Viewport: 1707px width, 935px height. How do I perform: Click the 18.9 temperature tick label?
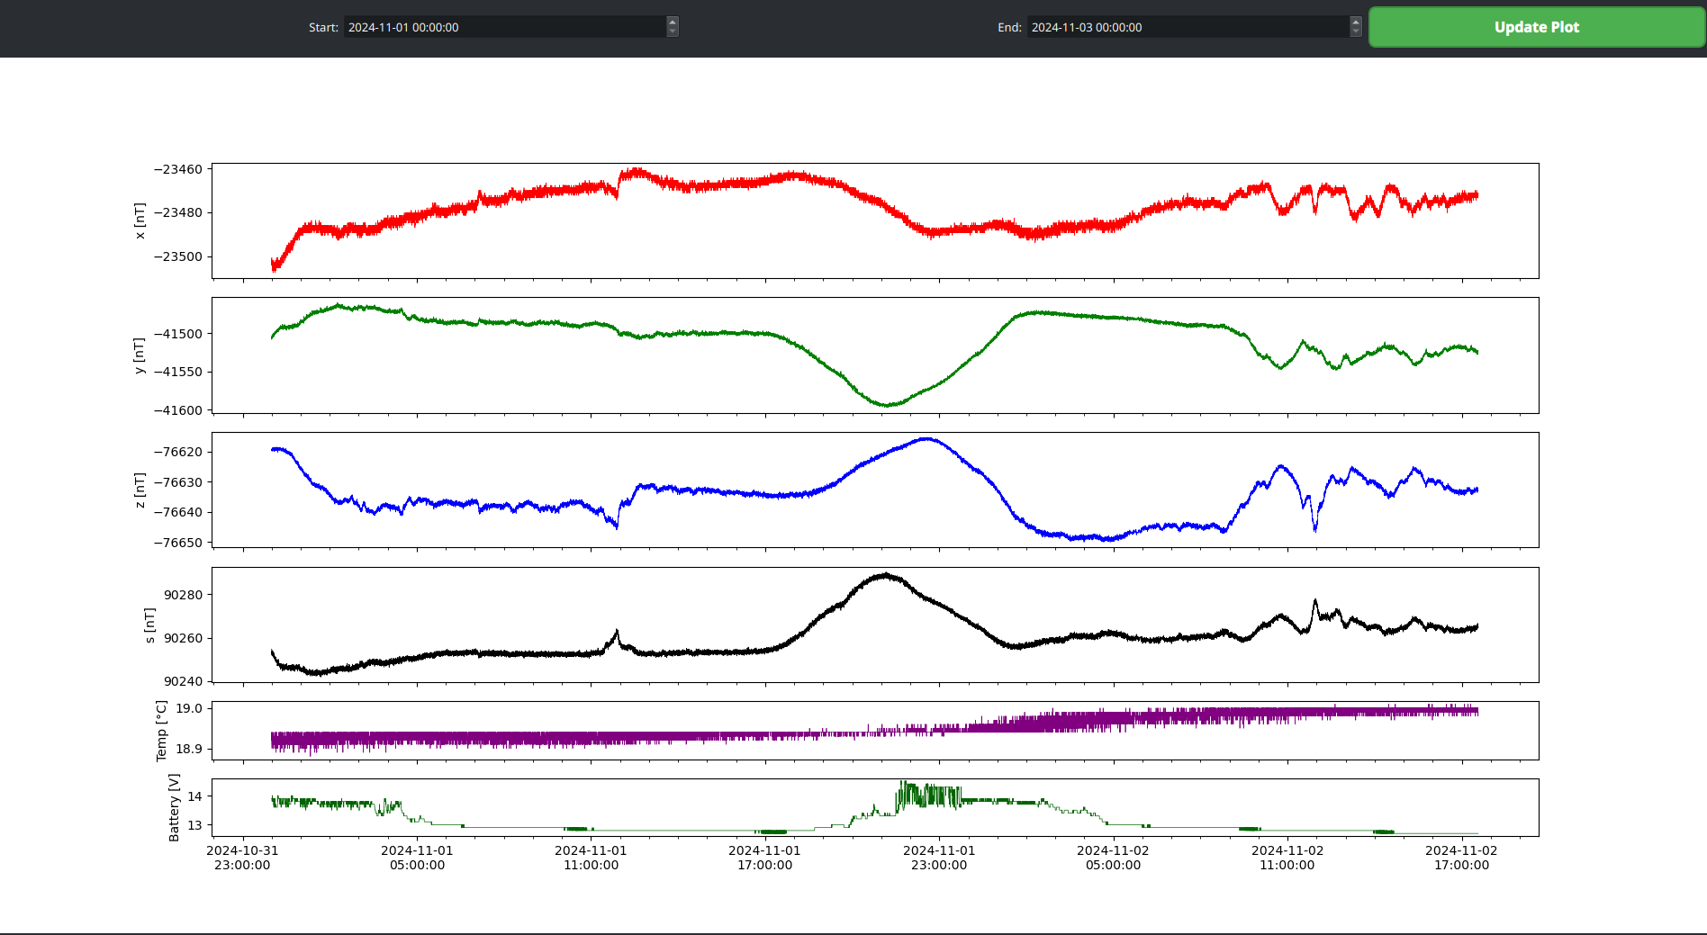click(189, 749)
